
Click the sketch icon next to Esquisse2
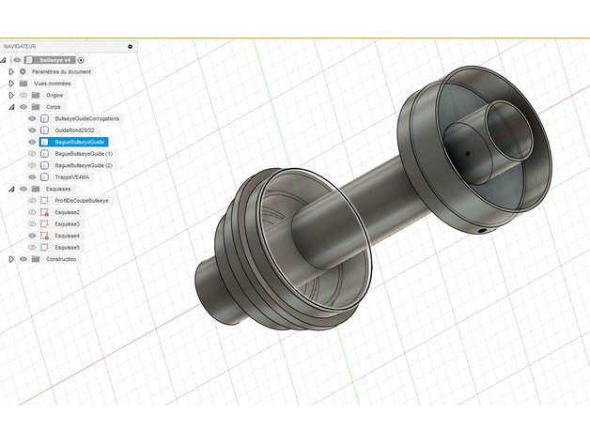click(x=44, y=213)
